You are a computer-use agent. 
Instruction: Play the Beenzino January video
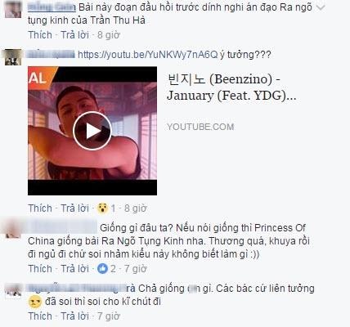[x=92, y=131]
